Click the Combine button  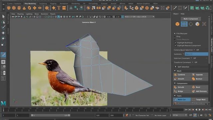[x=182, y=75]
